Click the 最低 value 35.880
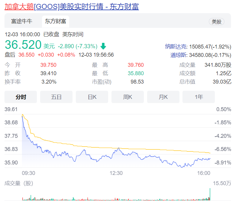Screen dimensions: 237x204 point(136,73)
